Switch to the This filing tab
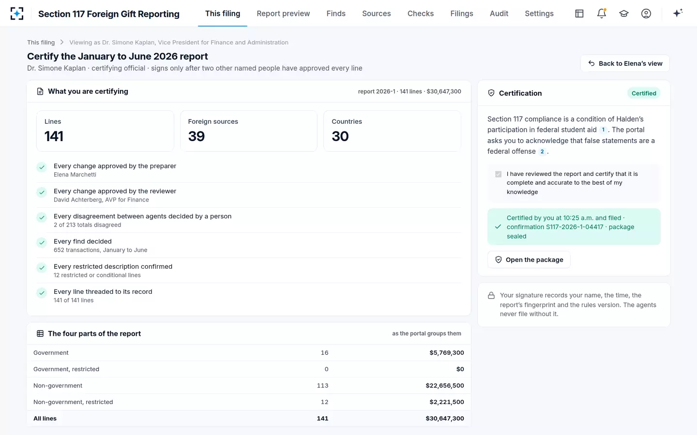697x435 pixels. [223, 14]
